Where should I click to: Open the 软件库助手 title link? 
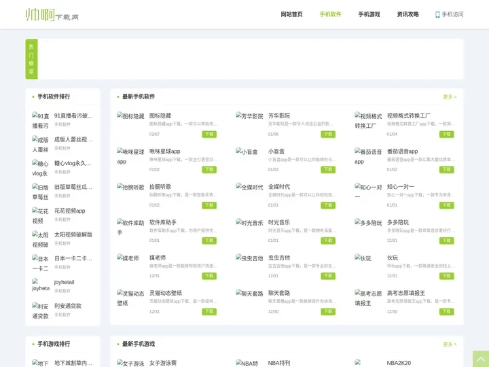coord(163,222)
